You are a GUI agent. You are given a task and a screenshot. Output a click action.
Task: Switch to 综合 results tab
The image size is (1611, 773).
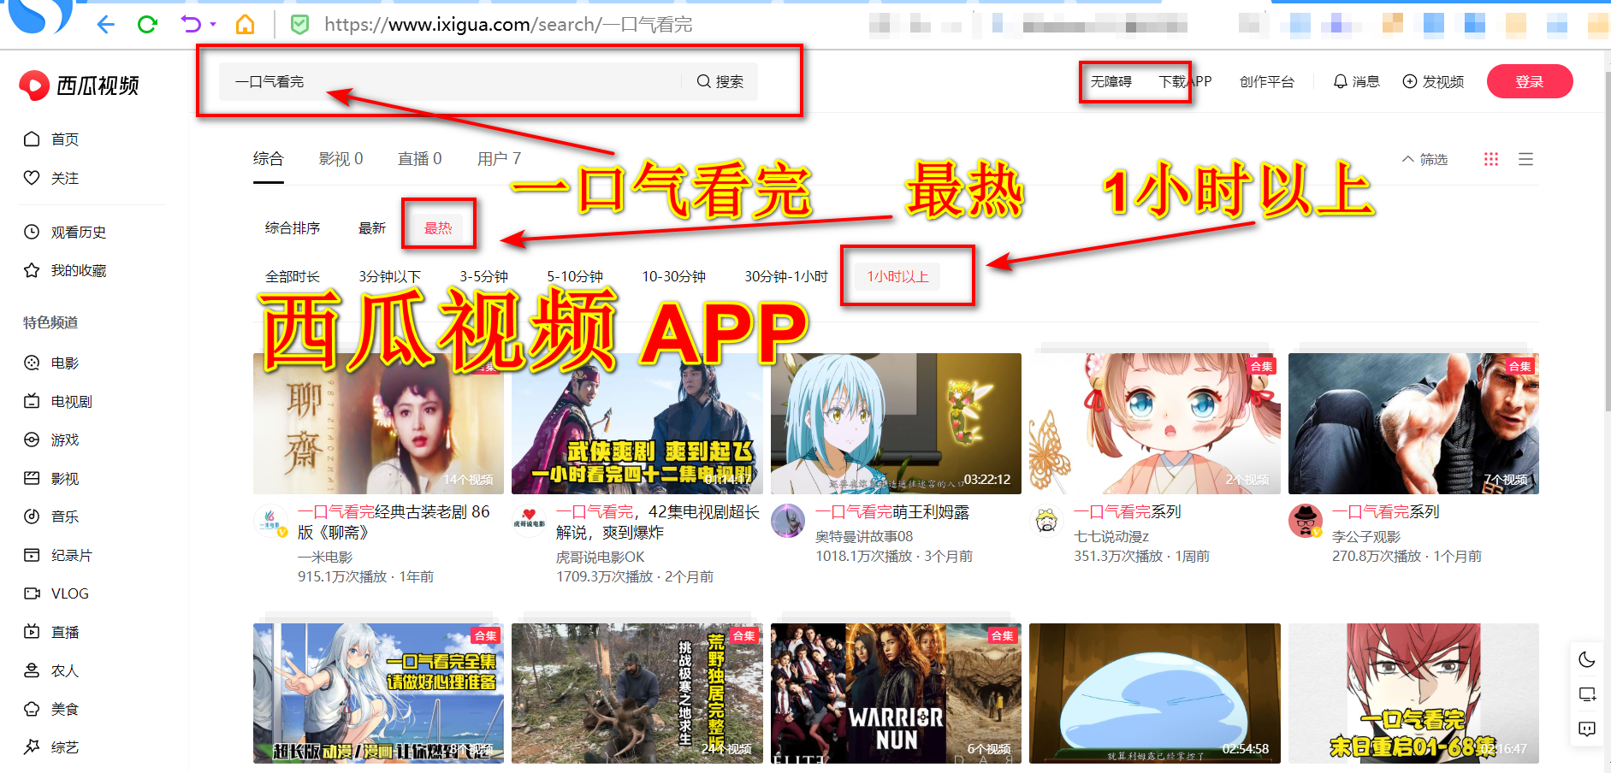(x=269, y=159)
